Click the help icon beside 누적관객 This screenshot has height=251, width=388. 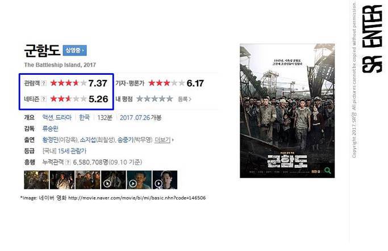68,163
